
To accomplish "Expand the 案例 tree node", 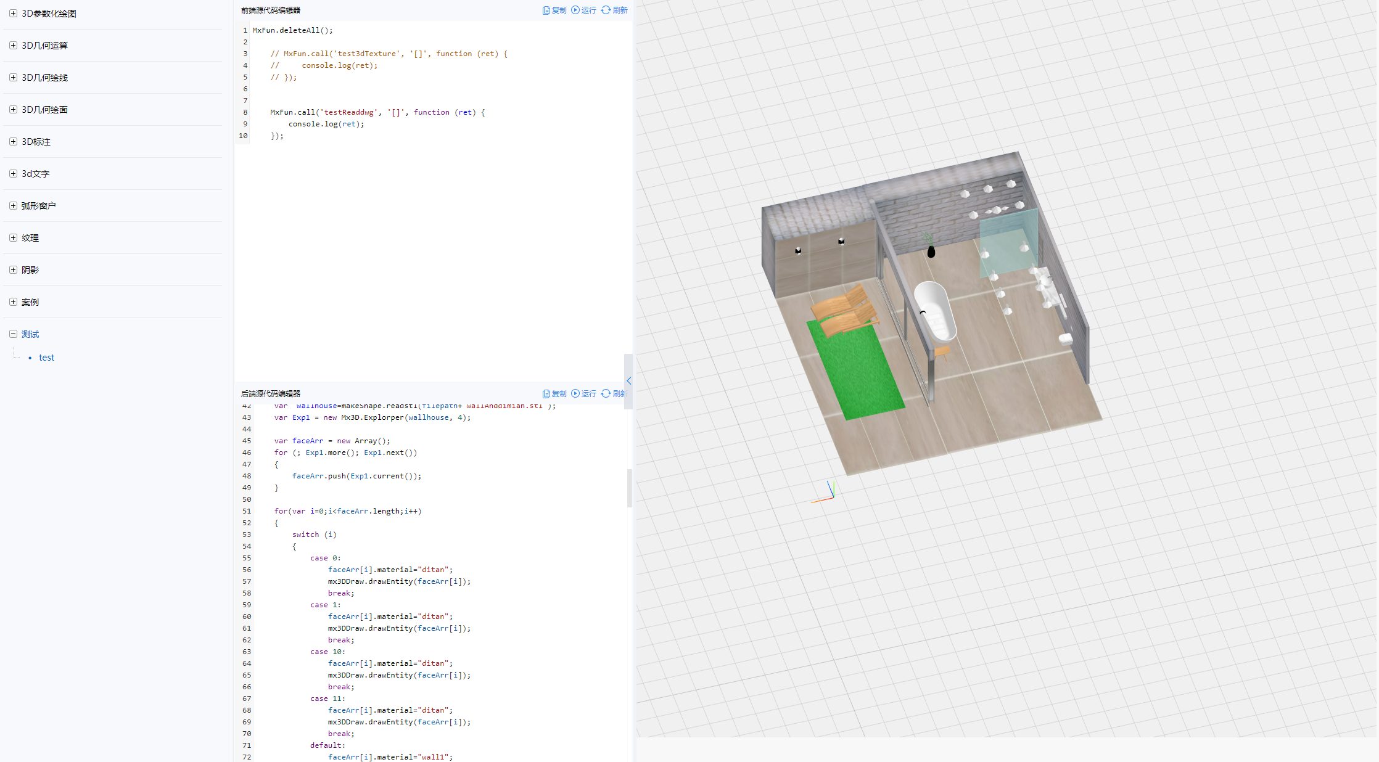I will point(13,302).
